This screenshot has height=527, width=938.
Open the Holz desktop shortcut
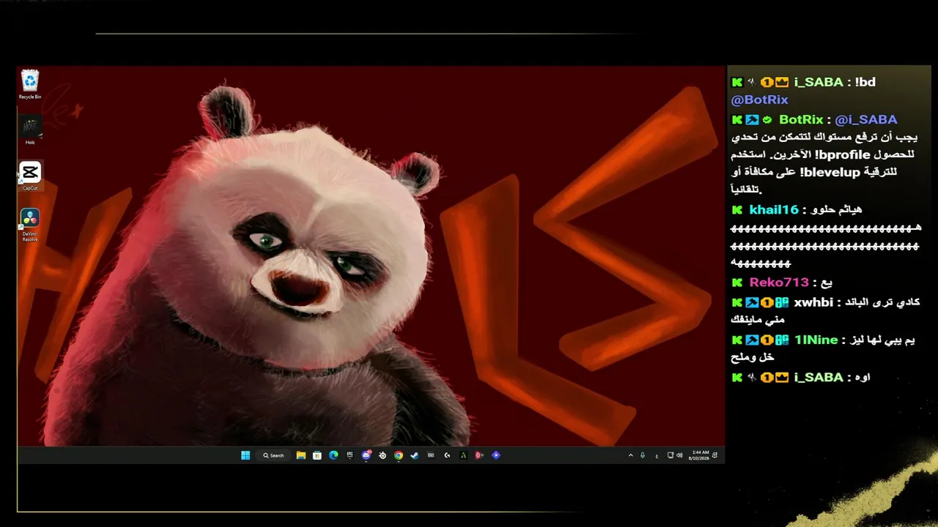(x=30, y=130)
